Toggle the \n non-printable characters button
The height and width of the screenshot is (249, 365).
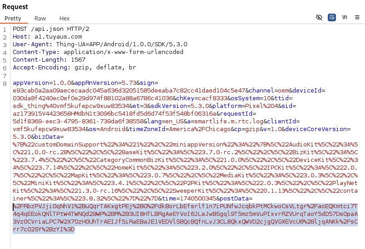pos(345,17)
